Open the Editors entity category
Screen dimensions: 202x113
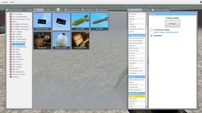click(15, 22)
